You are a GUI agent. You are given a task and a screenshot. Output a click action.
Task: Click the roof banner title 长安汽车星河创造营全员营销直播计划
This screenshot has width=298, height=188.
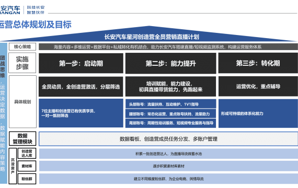coord(152,37)
